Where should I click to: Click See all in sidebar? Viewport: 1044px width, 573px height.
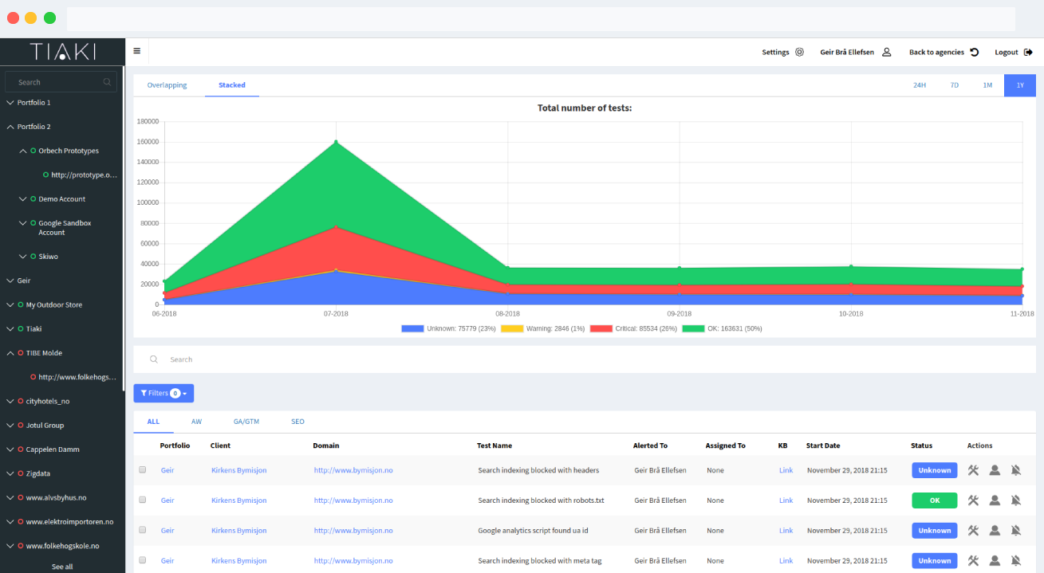pos(62,567)
